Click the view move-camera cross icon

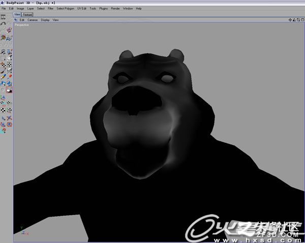pos(290,20)
